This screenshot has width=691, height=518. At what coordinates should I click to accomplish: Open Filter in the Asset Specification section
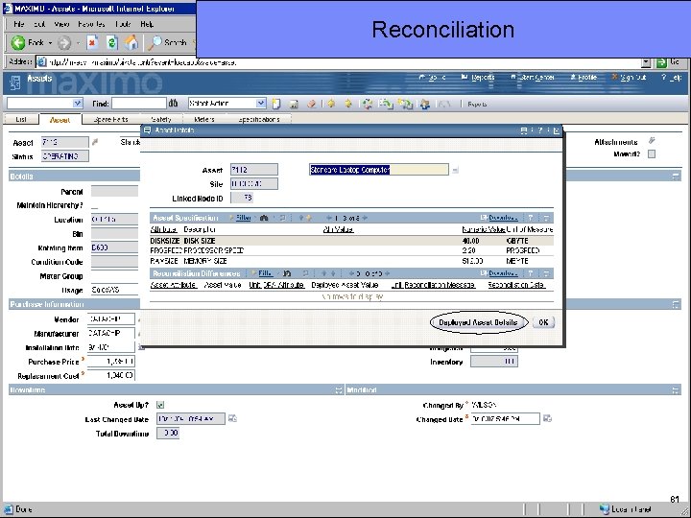(243, 218)
